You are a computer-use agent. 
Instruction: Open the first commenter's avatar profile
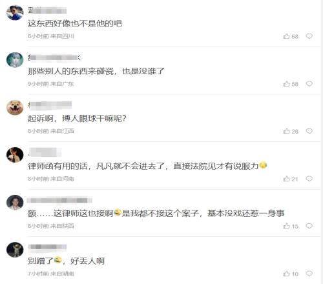[15, 12]
